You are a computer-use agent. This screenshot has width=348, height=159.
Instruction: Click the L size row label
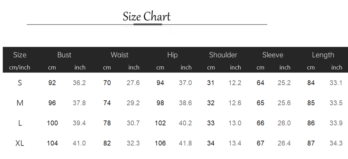[20, 123]
